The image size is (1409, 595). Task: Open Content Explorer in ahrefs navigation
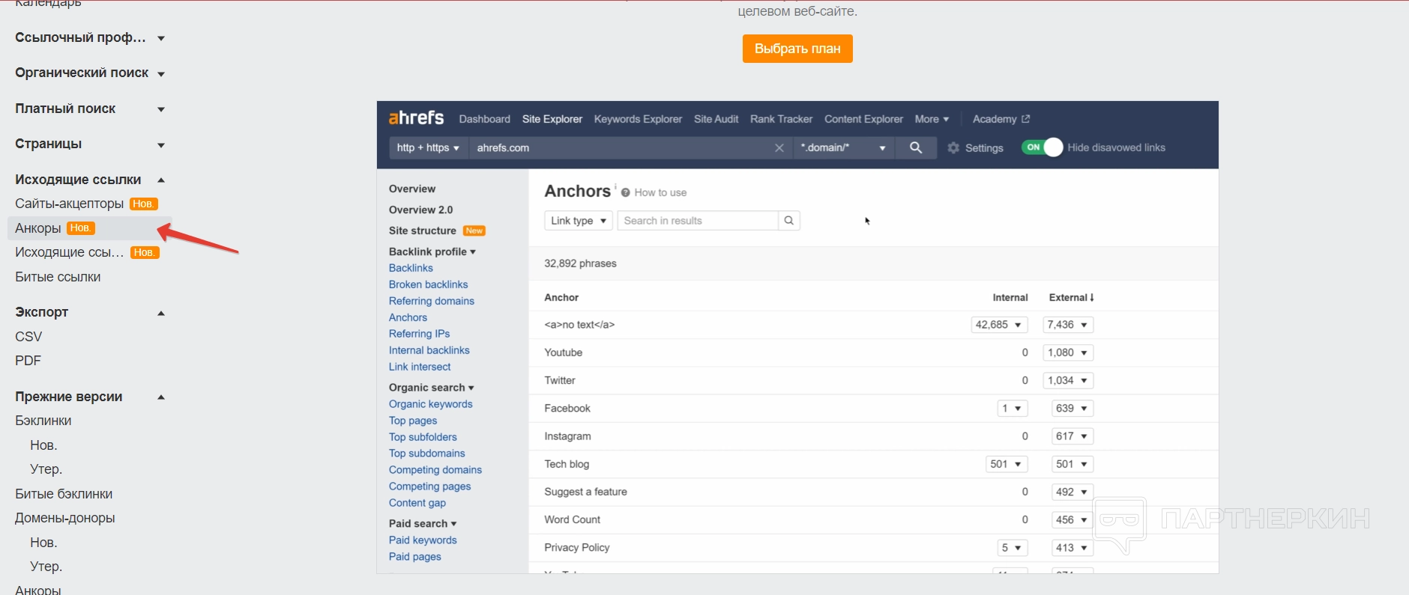click(x=864, y=119)
